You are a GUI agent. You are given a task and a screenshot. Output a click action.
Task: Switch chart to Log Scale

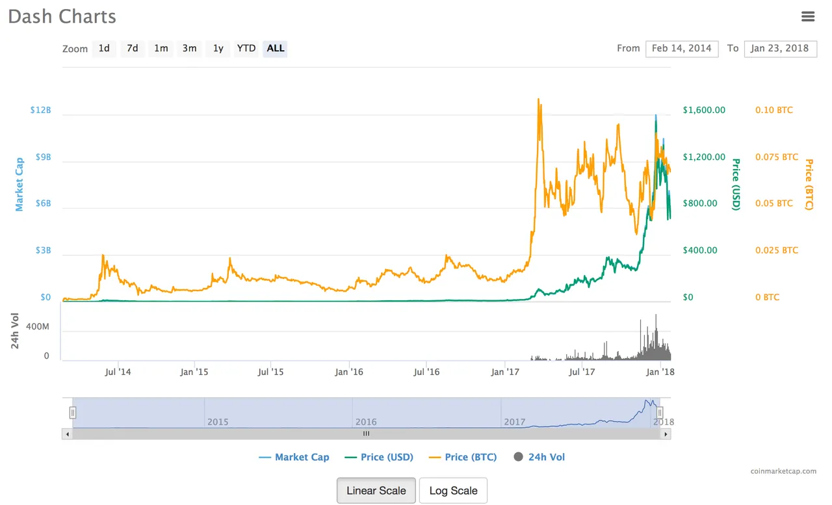[x=453, y=491]
